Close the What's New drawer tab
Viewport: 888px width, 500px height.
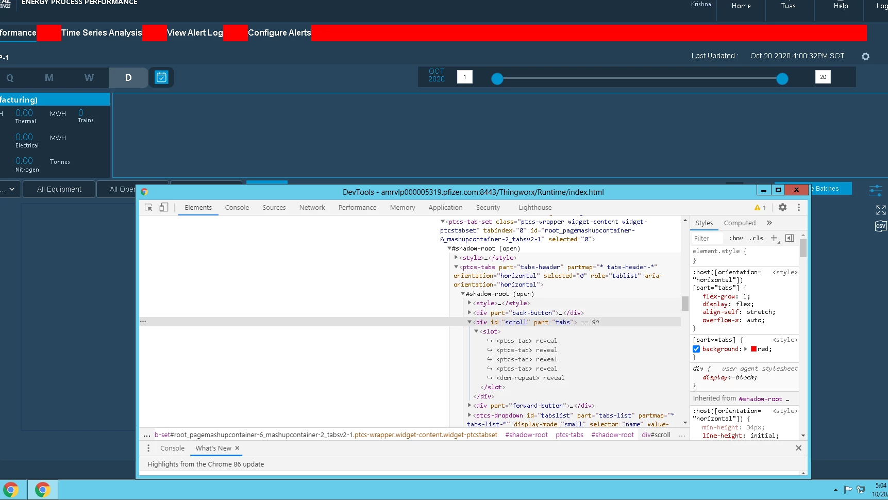click(x=237, y=448)
